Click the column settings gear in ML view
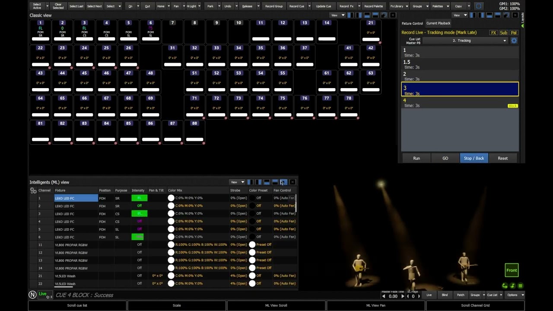Screen dimensions: 553x311 coord(33,190)
